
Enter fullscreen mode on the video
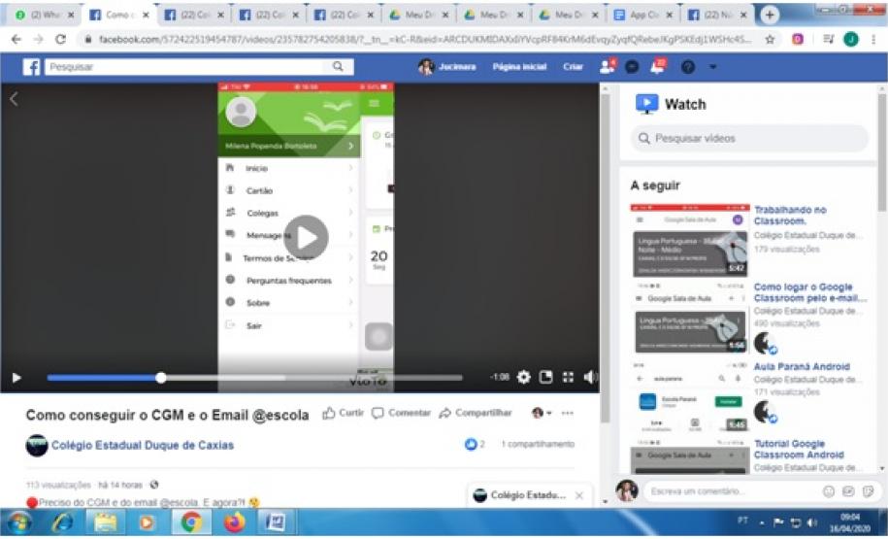pos(569,377)
